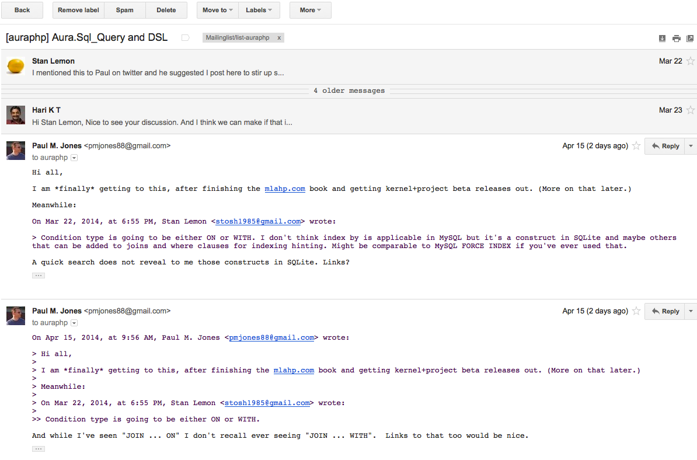Click Back to return to inbox
This screenshot has width=697, height=460.
[22, 10]
